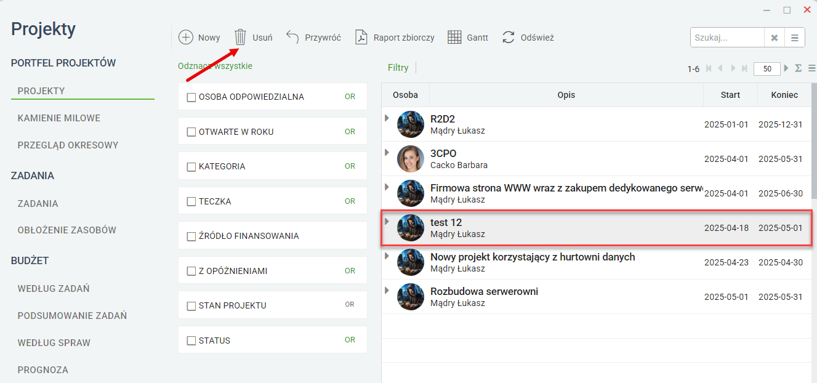The width and height of the screenshot is (817, 383).
Task: Check the ŹRÓDŁO FINANSOWANIA checkbox
Action: 191,236
